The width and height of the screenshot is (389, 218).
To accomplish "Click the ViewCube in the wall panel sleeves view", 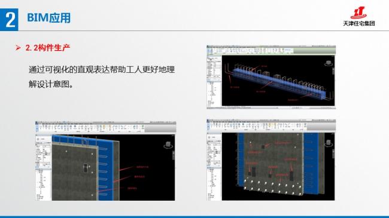I will tap(328, 143).
